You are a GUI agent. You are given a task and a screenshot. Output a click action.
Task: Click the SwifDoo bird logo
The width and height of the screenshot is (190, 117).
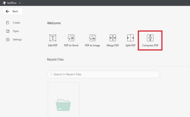tap(4, 3)
